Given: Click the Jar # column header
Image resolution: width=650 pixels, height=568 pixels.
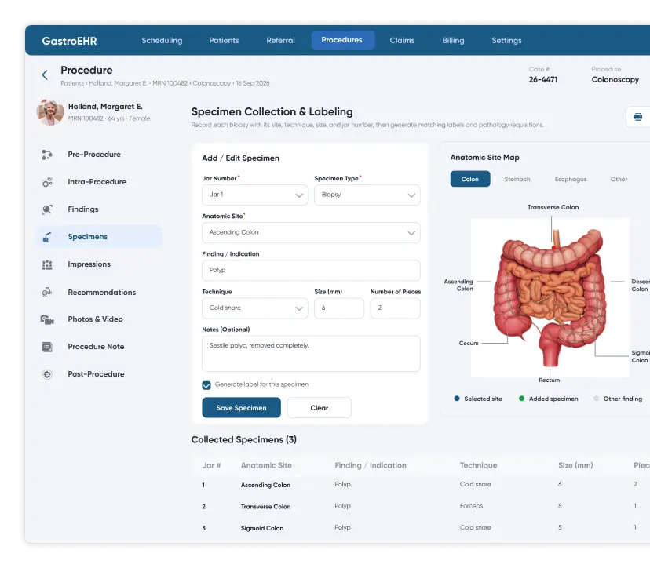Looking at the screenshot, I should pyautogui.click(x=211, y=465).
